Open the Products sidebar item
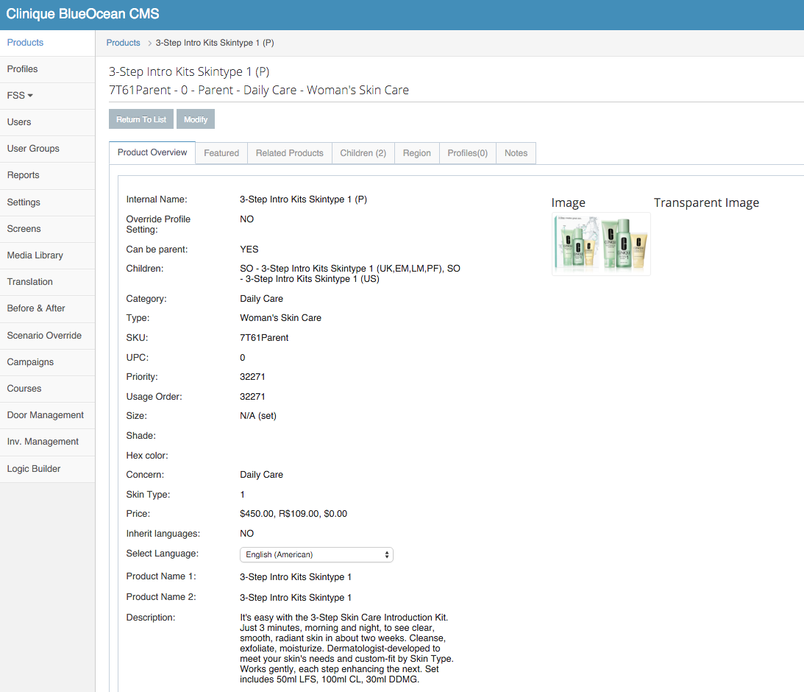The image size is (804, 692). click(x=47, y=43)
